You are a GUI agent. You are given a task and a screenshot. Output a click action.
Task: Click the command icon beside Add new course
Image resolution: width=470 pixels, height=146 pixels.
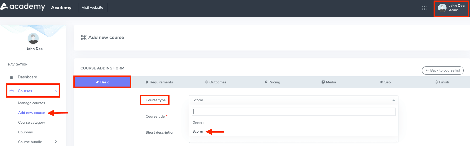tap(84, 38)
